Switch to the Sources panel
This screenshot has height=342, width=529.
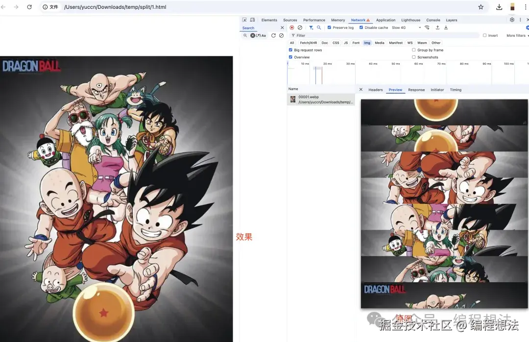290,20
